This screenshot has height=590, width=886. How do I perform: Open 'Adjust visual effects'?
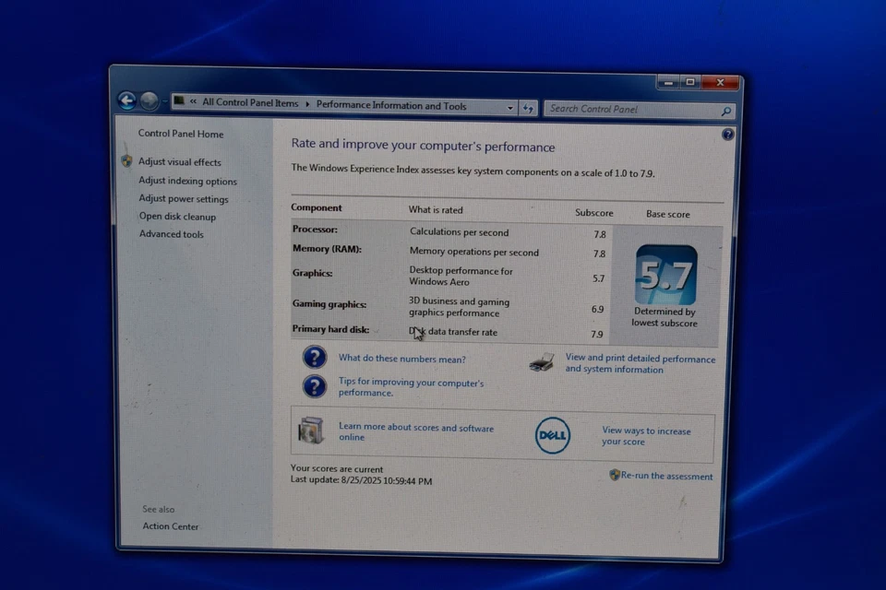point(179,161)
